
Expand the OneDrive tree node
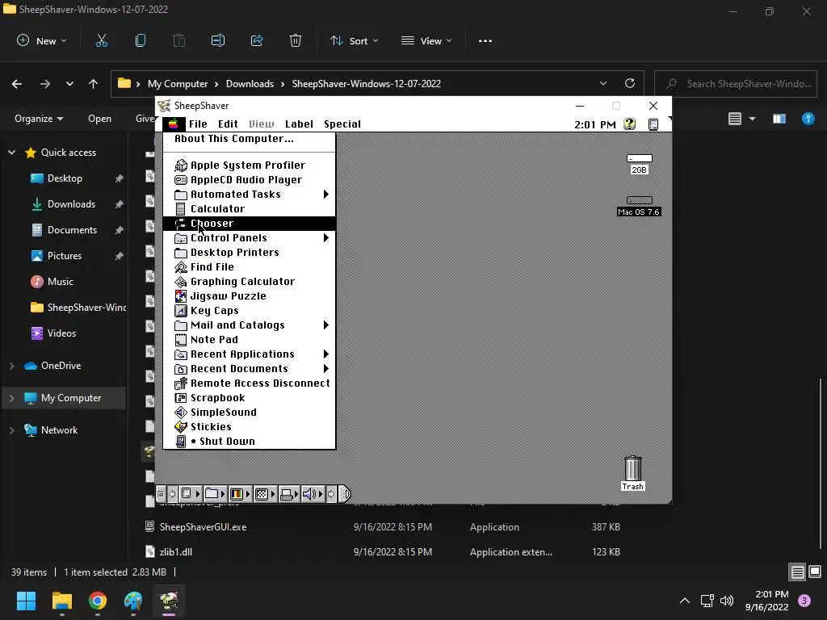(x=11, y=366)
